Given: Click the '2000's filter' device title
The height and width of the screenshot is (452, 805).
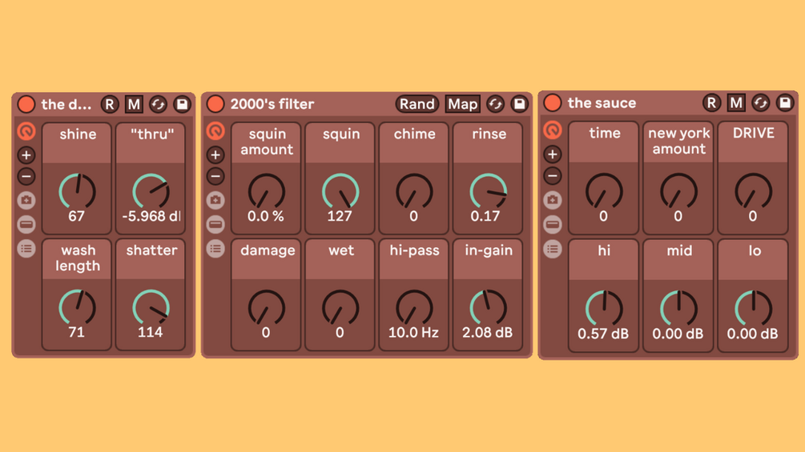Looking at the screenshot, I should 272,104.
